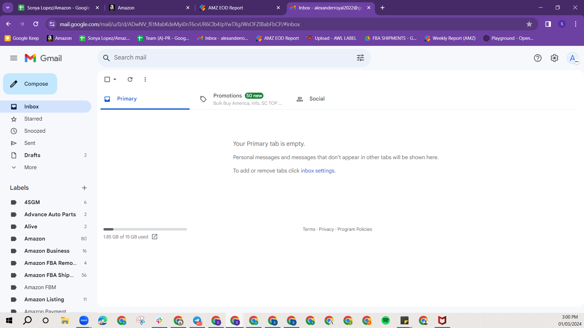Tick the select-all messages checkbox
The image size is (584, 328).
(107, 79)
